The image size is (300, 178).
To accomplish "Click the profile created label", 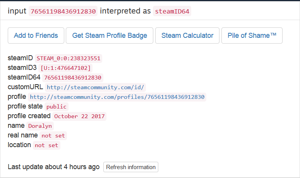I will [29, 116].
